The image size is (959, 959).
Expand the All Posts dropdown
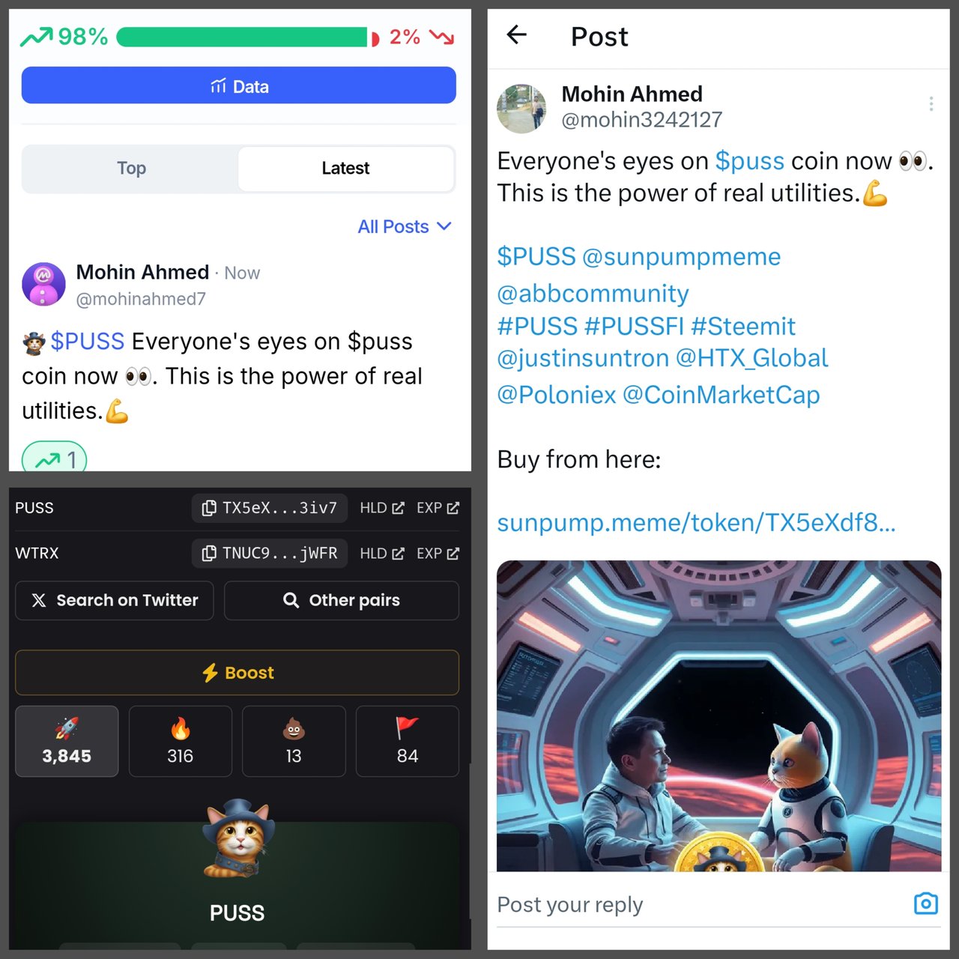coord(405,226)
